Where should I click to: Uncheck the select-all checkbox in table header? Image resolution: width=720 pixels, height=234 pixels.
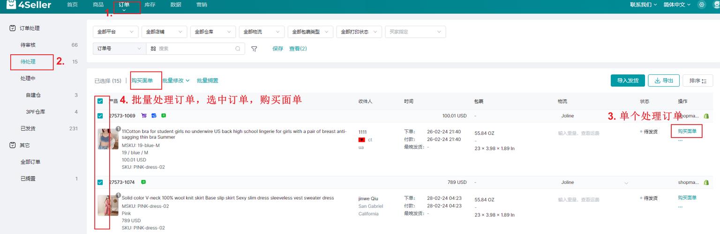pos(100,101)
